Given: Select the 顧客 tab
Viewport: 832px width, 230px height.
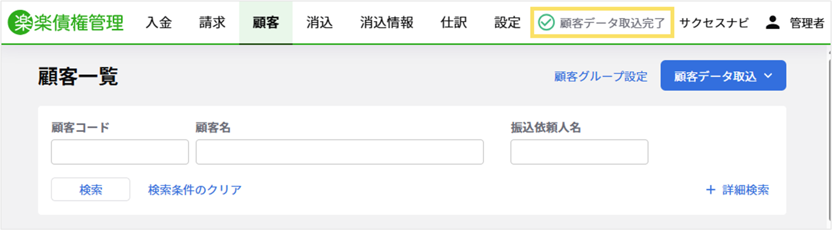Looking at the screenshot, I should click(x=266, y=22).
